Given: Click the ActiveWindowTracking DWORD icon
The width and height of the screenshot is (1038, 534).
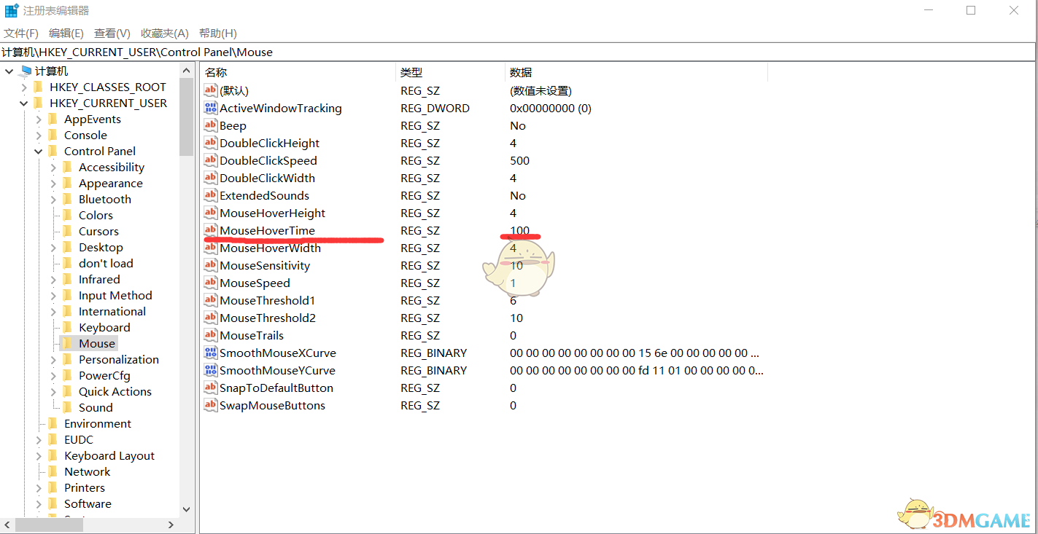Looking at the screenshot, I should click(211, 108).
